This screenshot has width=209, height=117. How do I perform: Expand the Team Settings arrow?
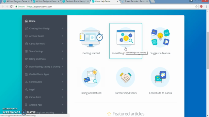(63, 51)
